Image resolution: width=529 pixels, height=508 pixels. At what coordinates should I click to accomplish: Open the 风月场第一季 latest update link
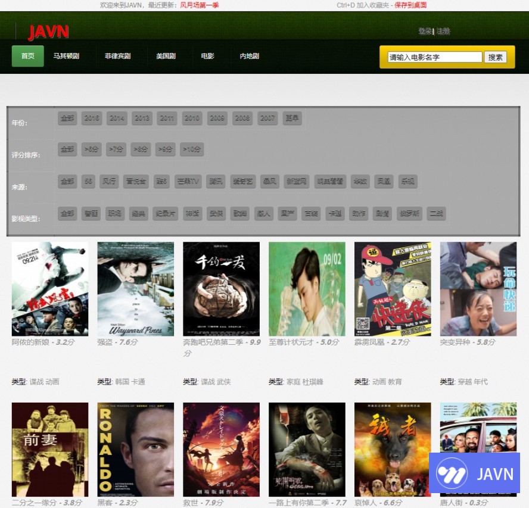[200, 5]
